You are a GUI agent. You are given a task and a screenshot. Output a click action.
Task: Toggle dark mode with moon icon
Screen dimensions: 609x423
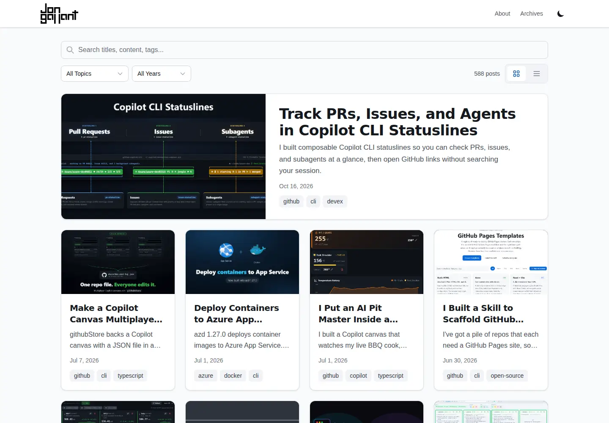[x=561, y=14]
